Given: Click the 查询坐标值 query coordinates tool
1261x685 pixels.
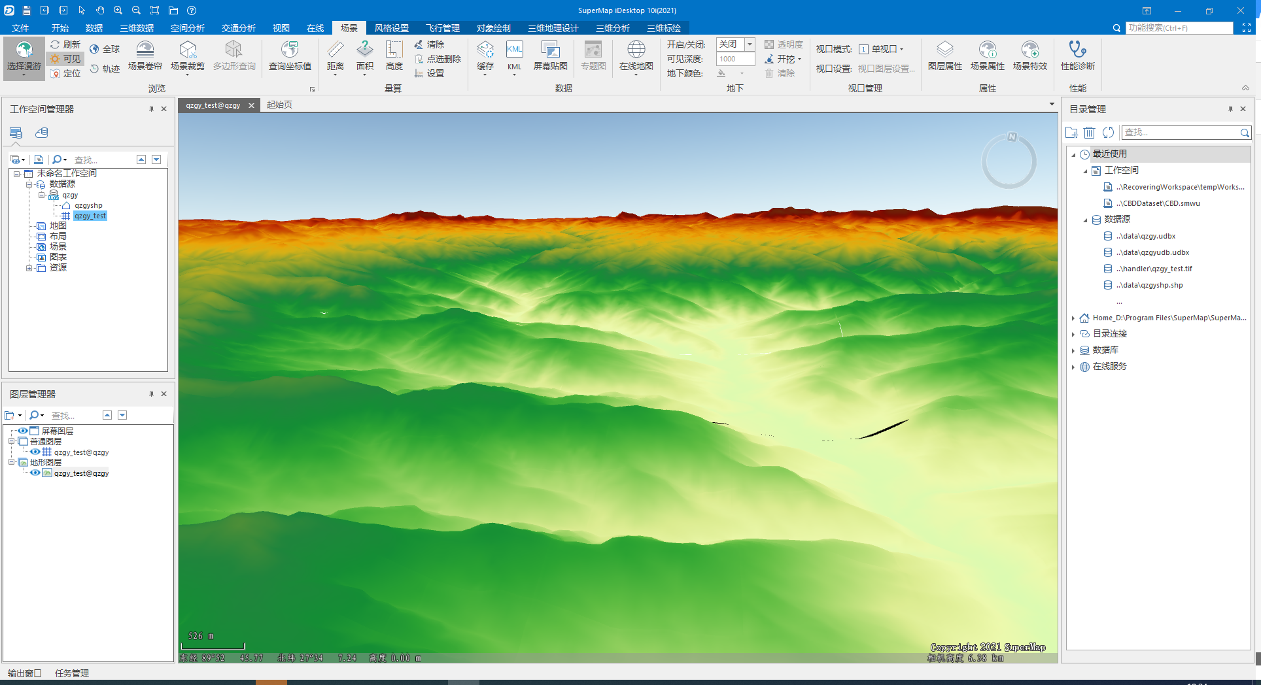Looking at the screenshot, I should point(290,56).
